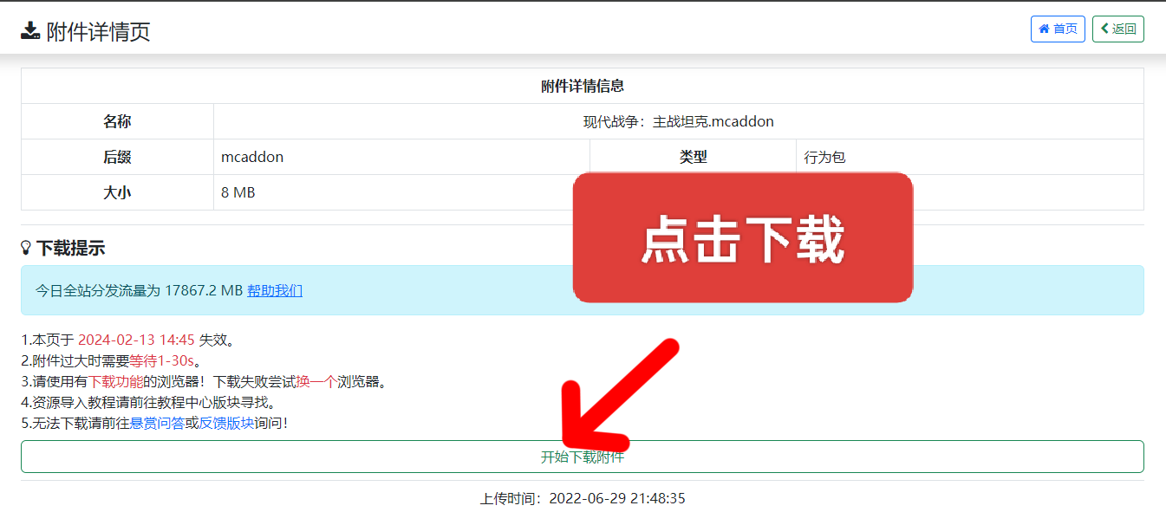Click the 上传时间 2022-06-29 21:48:35 line

[583, 498]
